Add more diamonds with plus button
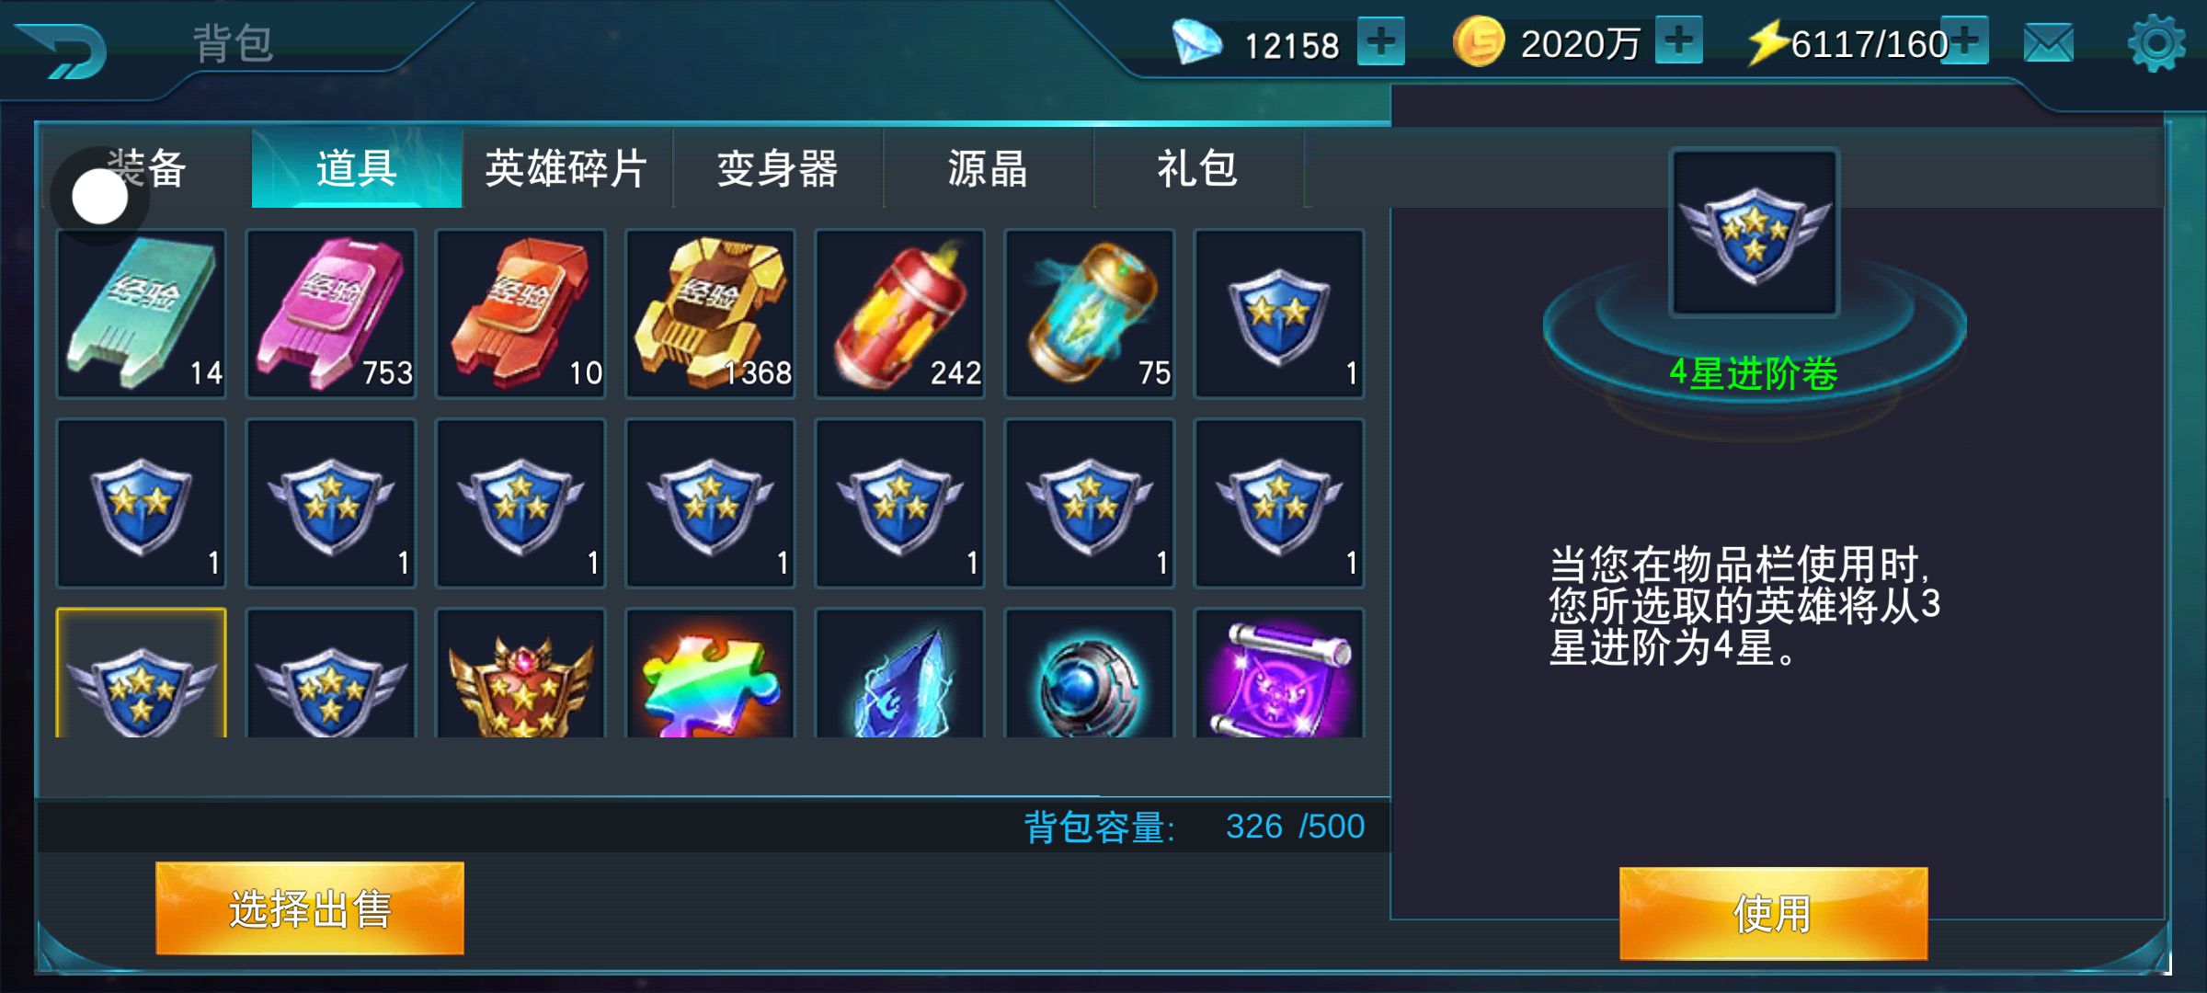2207x993 pixels. (1381, 41)
